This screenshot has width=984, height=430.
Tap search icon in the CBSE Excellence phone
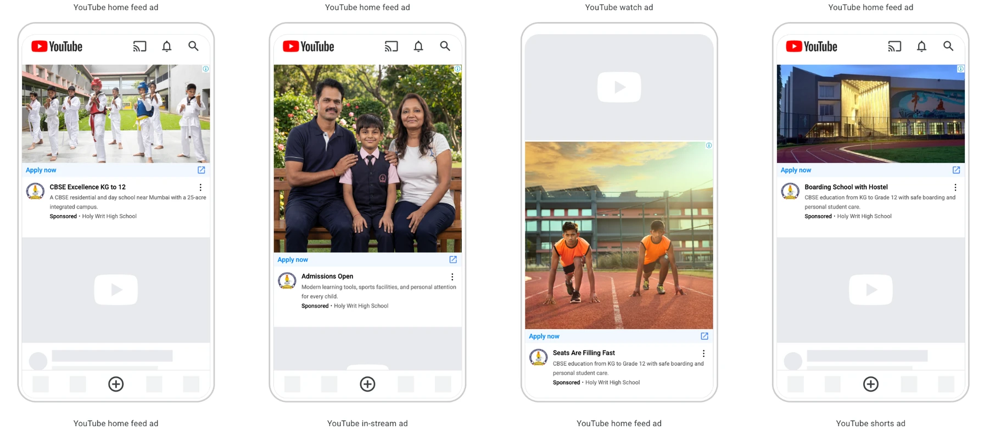point(193,46)
